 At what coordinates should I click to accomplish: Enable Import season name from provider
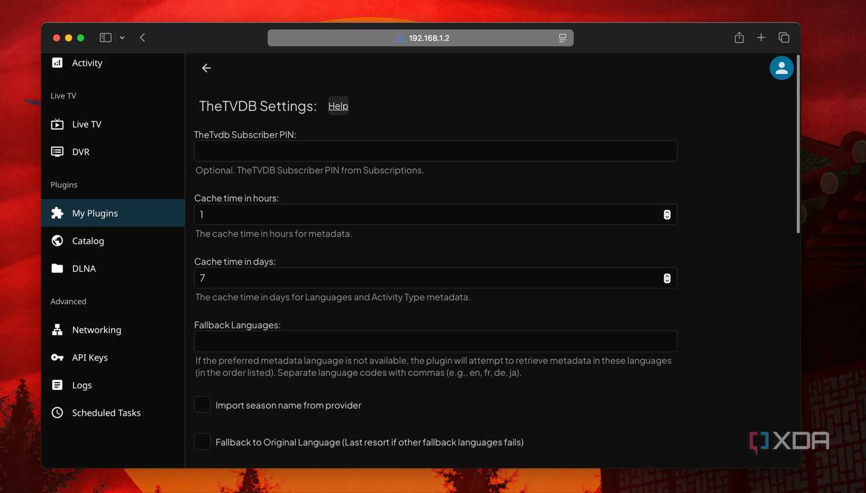pyautogui.click(x=202, y=404)
